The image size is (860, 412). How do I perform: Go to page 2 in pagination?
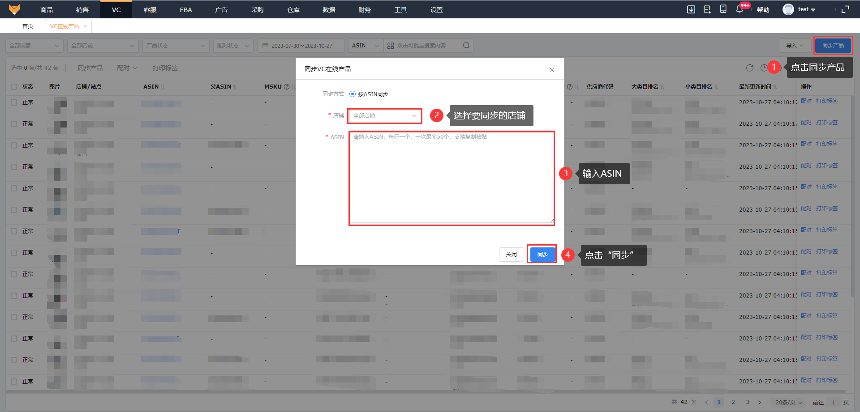(733, 402)
